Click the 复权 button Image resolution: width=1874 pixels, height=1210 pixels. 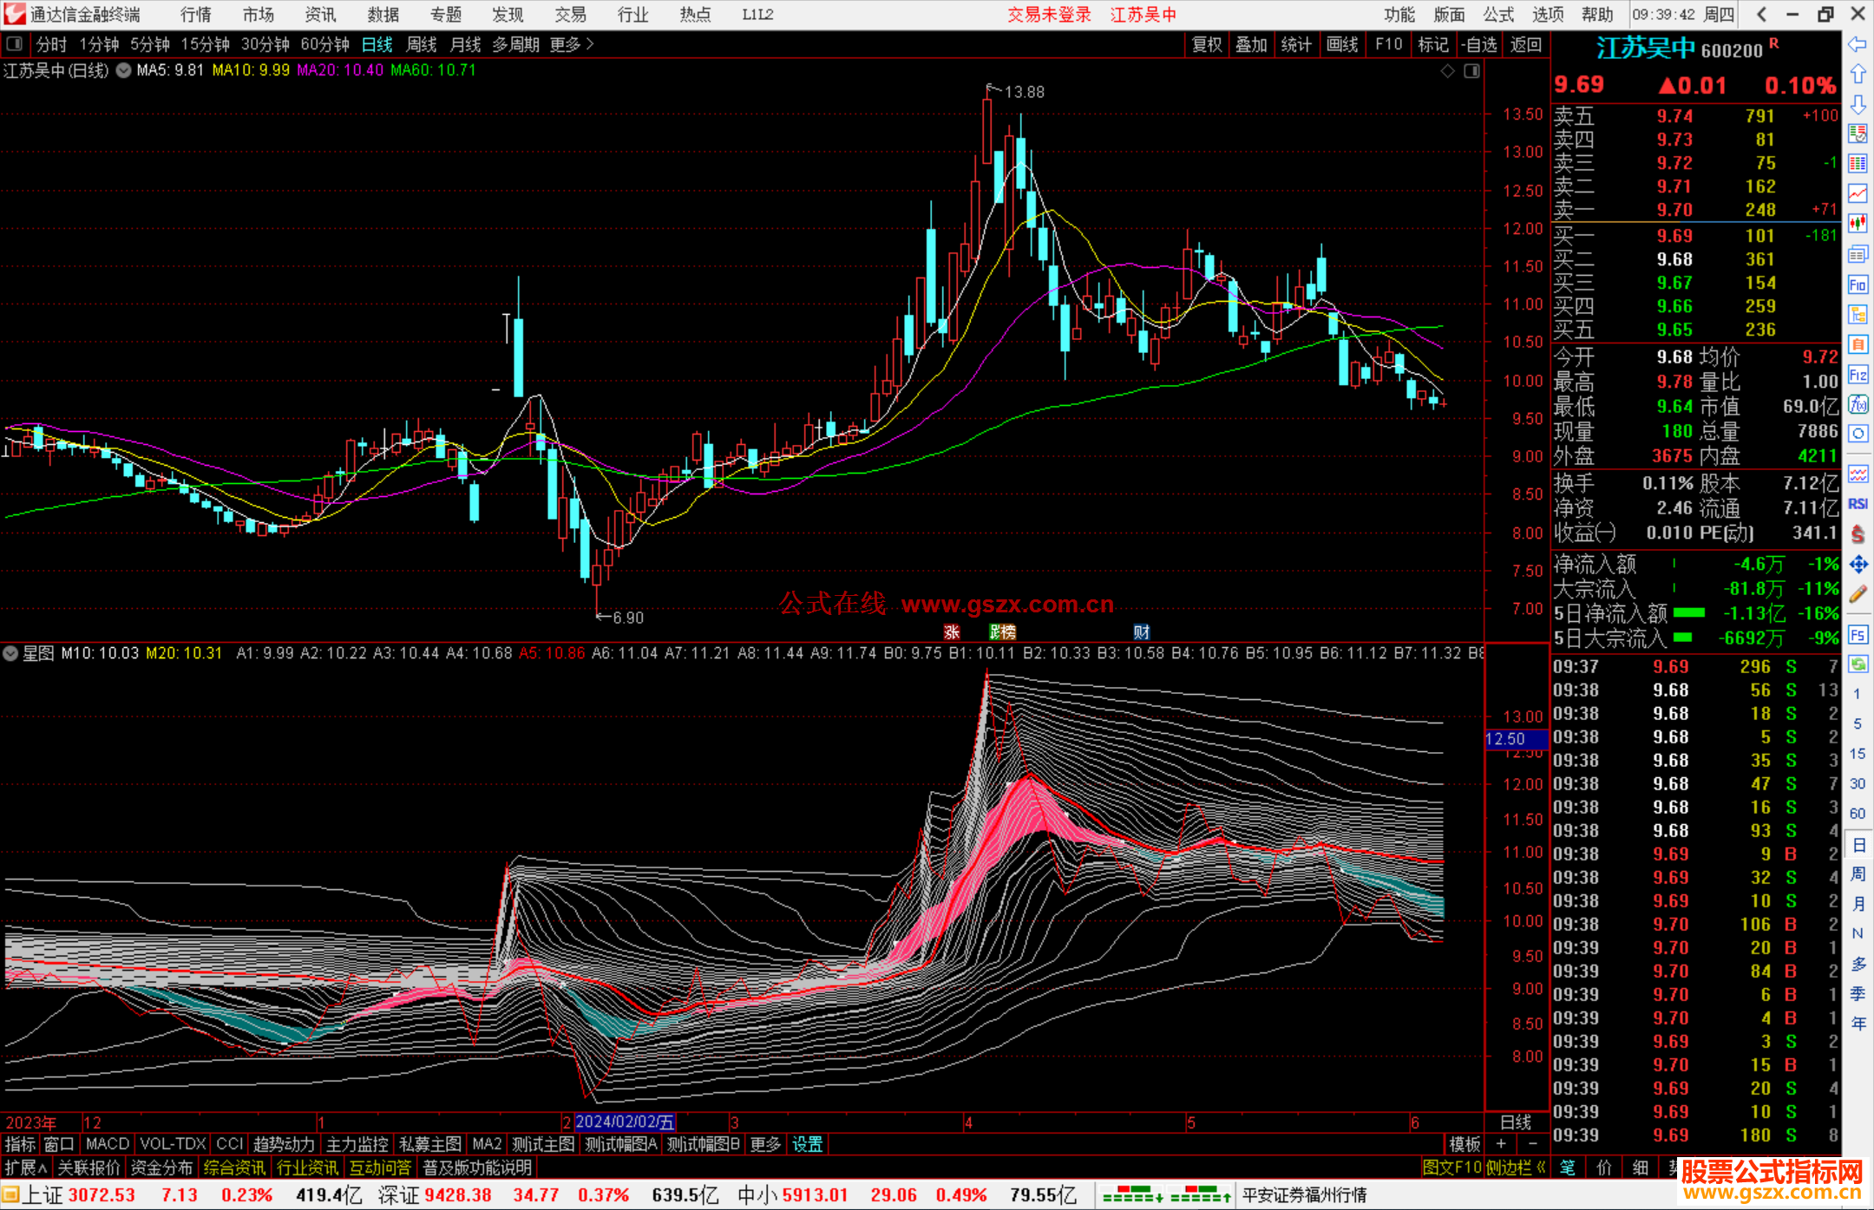[x=1206, y=44]
